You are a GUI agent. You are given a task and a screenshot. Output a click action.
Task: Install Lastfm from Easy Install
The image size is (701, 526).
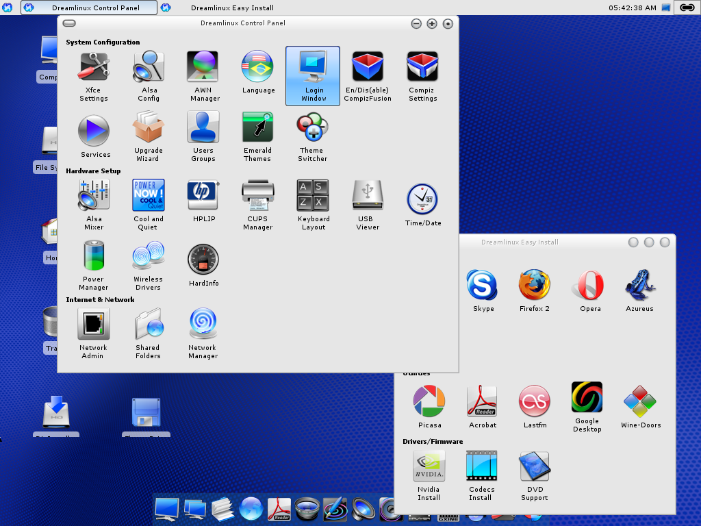point(535,407)
